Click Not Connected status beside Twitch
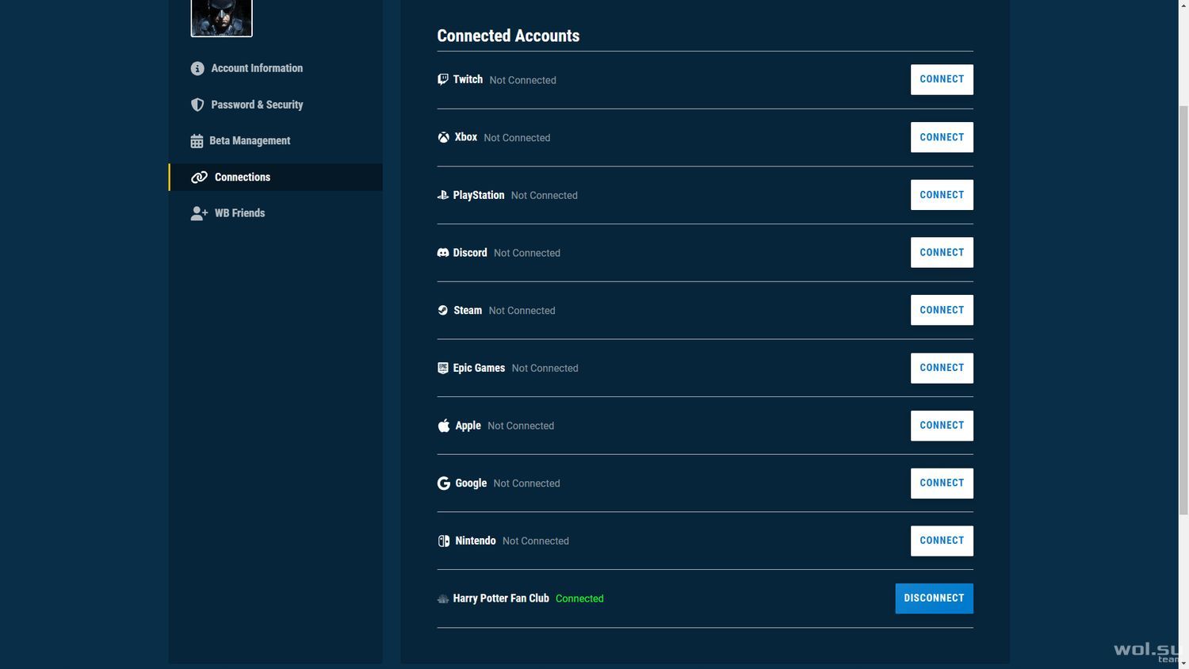1189x669 pixels. 522,80
